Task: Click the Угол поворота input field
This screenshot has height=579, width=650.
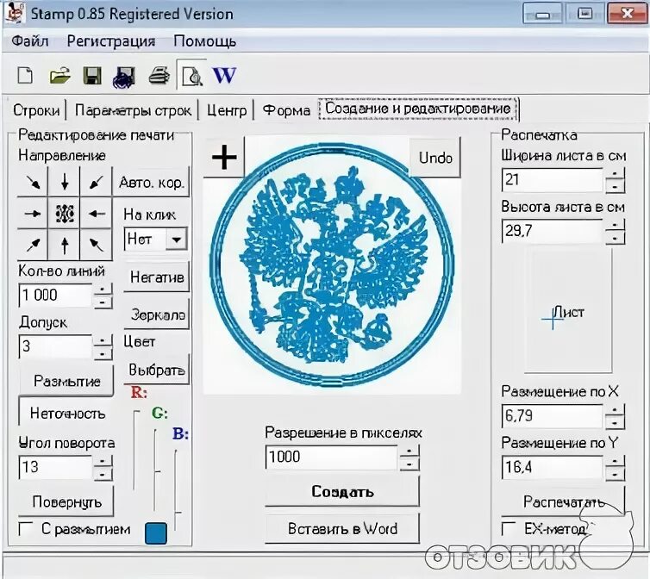Action: pos(55,467)
